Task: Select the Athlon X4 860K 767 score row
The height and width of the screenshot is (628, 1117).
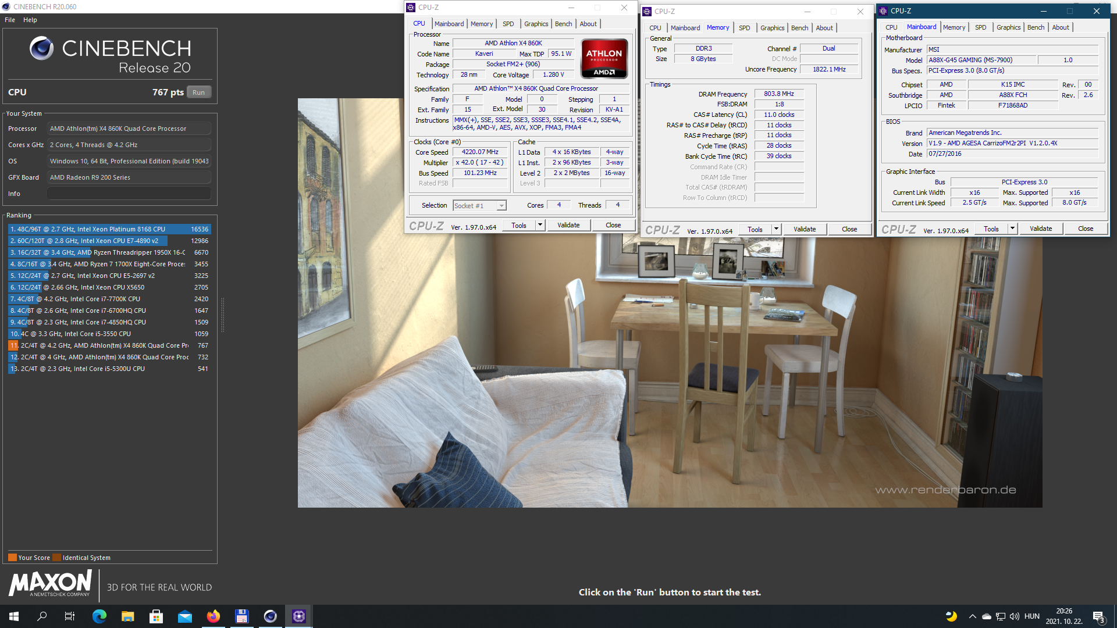Action: (109, 346)
